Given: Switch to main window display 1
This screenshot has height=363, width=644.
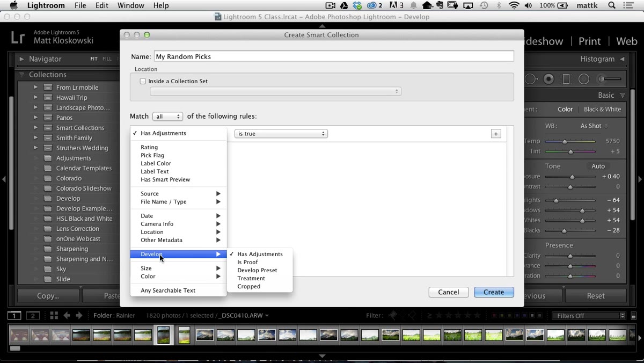Looking at the screenshot, I should coord(14,316).
